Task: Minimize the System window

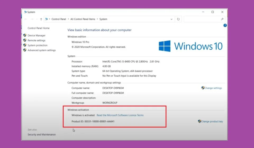Action: pos(203,12)
